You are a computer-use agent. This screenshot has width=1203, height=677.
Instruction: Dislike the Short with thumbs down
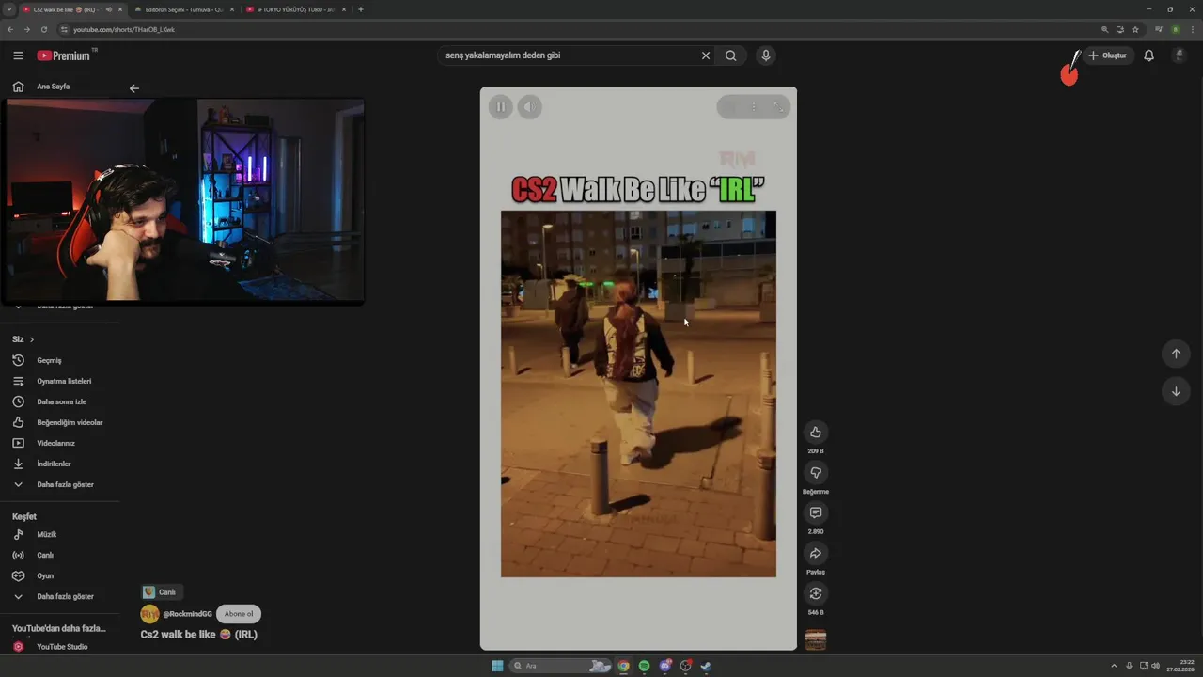816,473
